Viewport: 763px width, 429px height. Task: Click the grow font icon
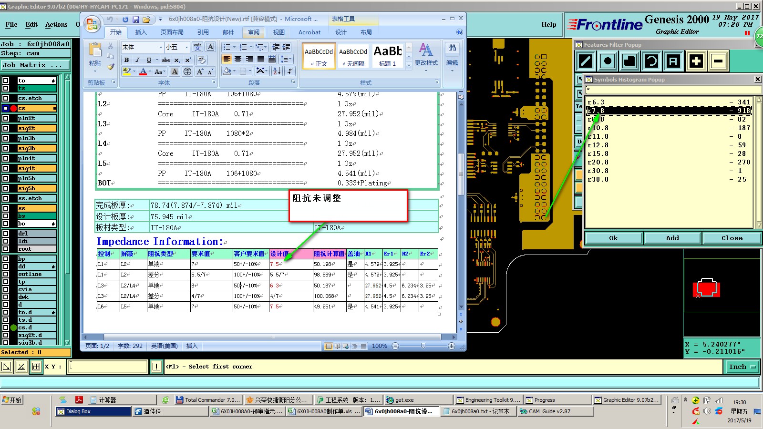[x=199, y=71]
